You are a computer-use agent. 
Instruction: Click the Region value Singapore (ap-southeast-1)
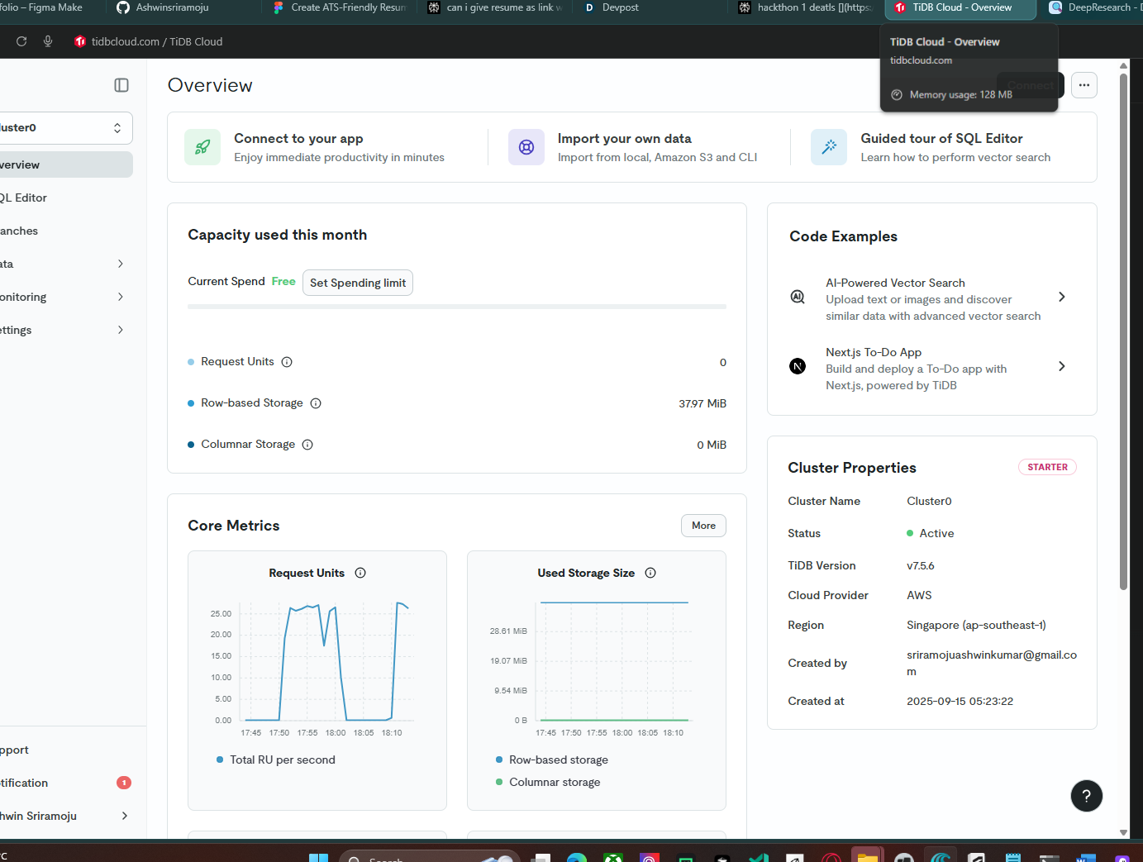(976, 625)
